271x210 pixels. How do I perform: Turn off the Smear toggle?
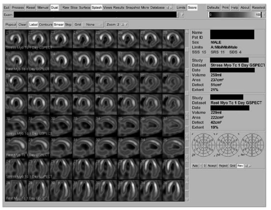(x=59, y=25)
